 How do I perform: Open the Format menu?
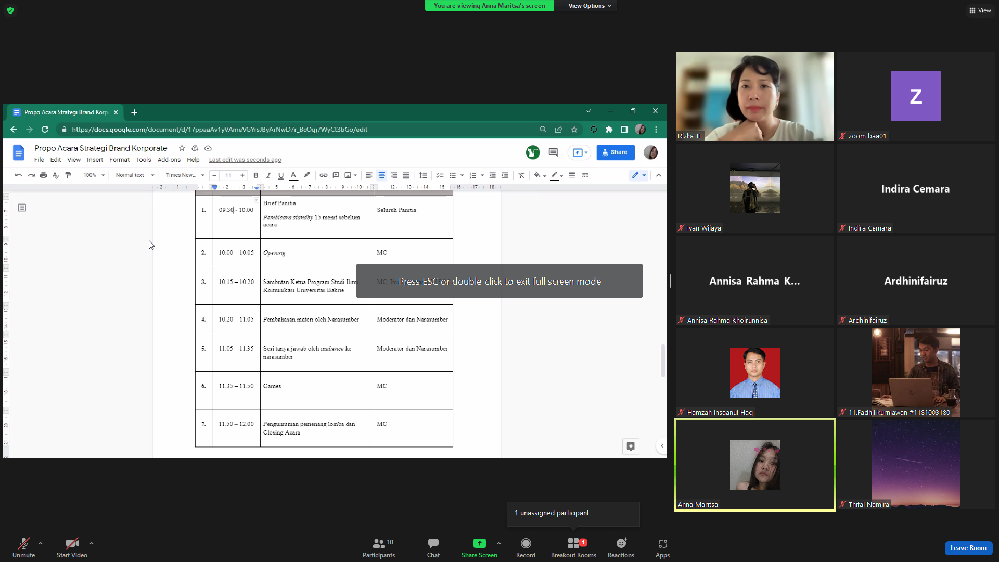click(x=119, y=160)
